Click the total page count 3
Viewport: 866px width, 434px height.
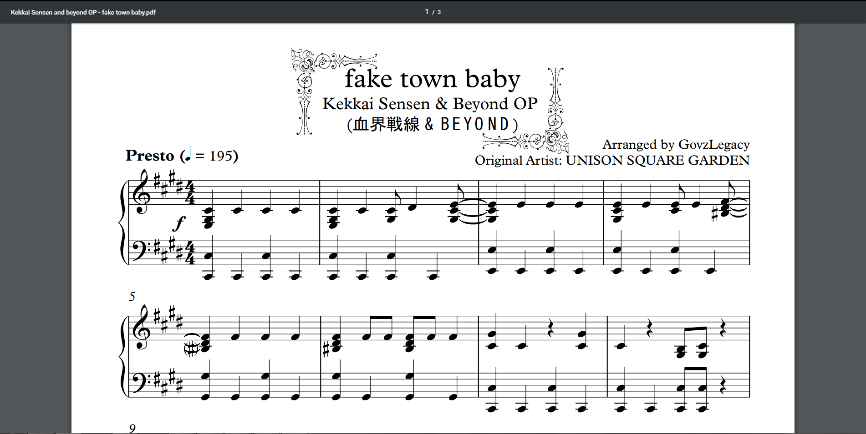click(x=439, y=12)
